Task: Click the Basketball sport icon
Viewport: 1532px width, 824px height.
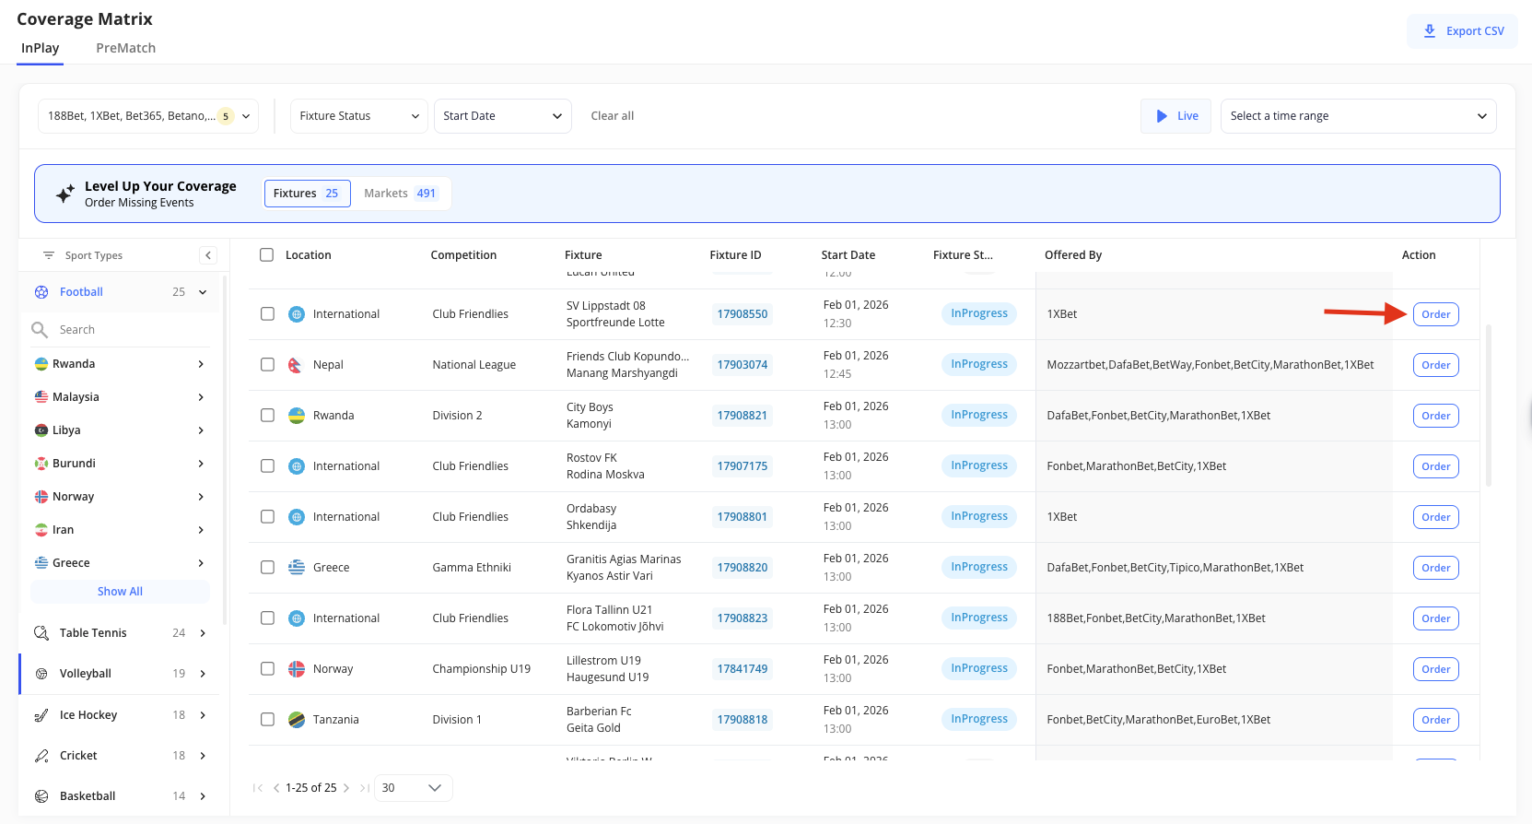Action: tap(41, 796)
